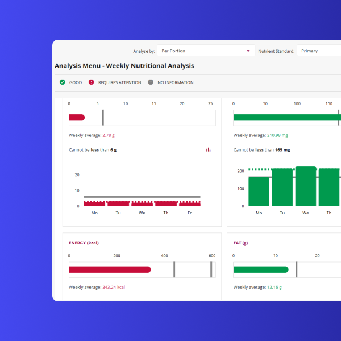Click the FAT (g) heading
341x341 pixels.
[x=241, y=243]
